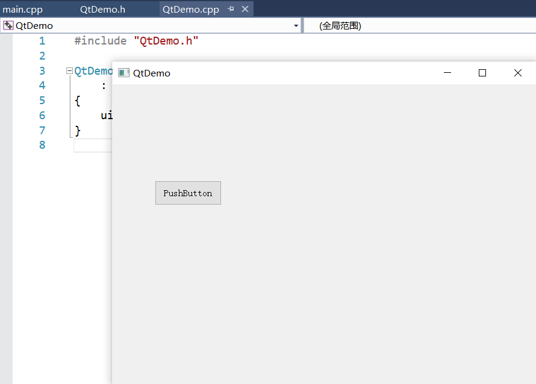Select the QtDemo.cpp tab
The image size is (536, 384).
pos(191,9)
